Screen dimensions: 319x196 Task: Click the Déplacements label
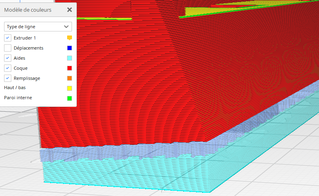pos(28,48)
